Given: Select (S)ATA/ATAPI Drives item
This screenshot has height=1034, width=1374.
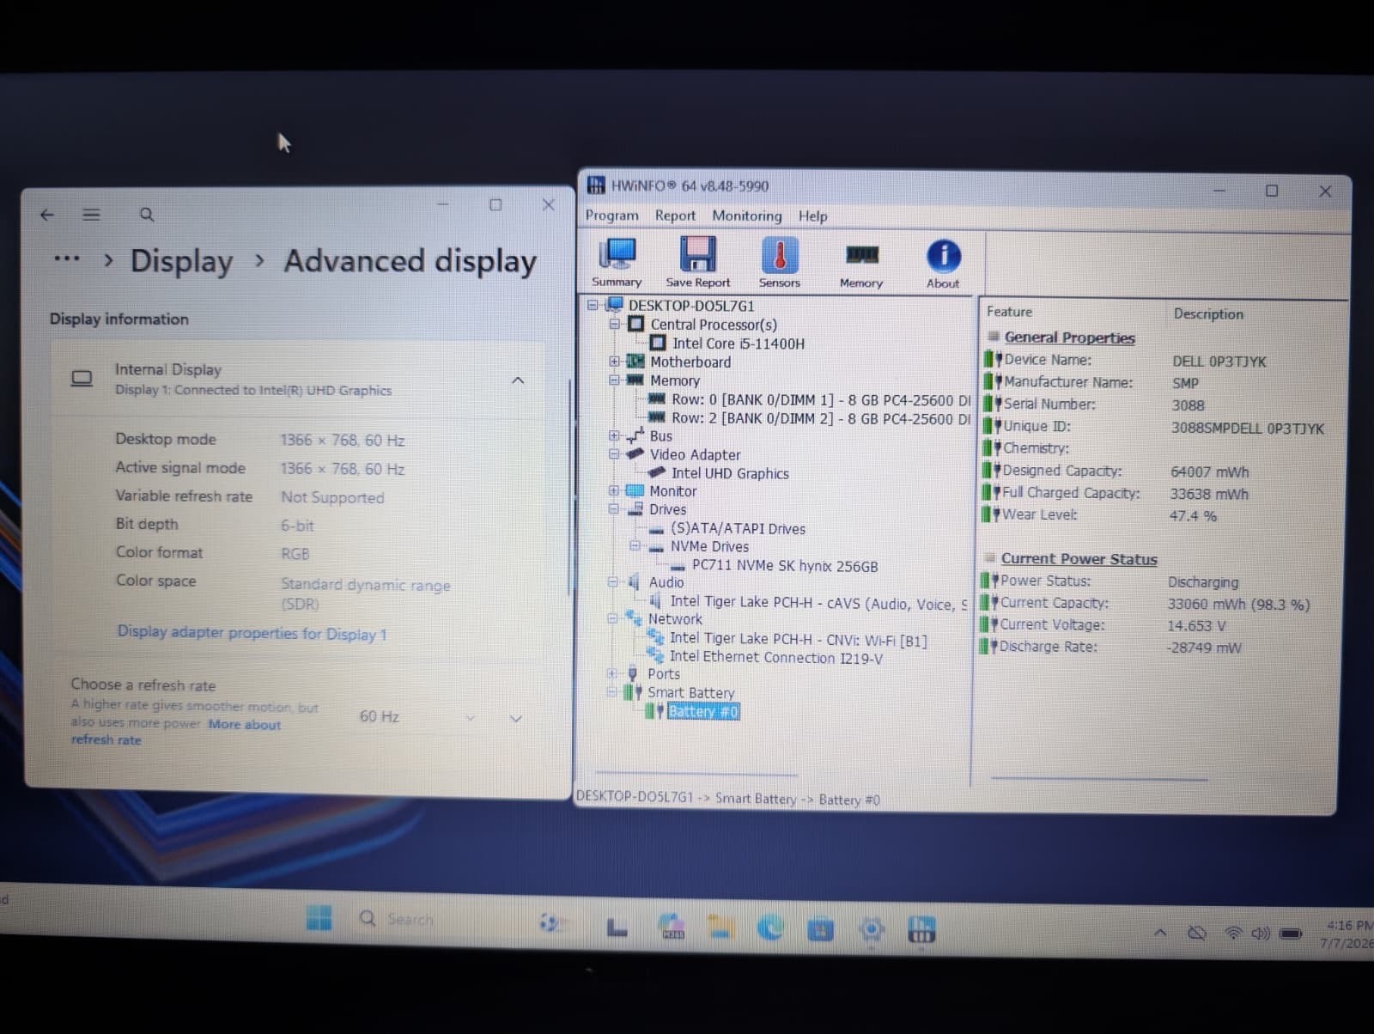Looking at the screenshot, I should (x=738, y=528).
